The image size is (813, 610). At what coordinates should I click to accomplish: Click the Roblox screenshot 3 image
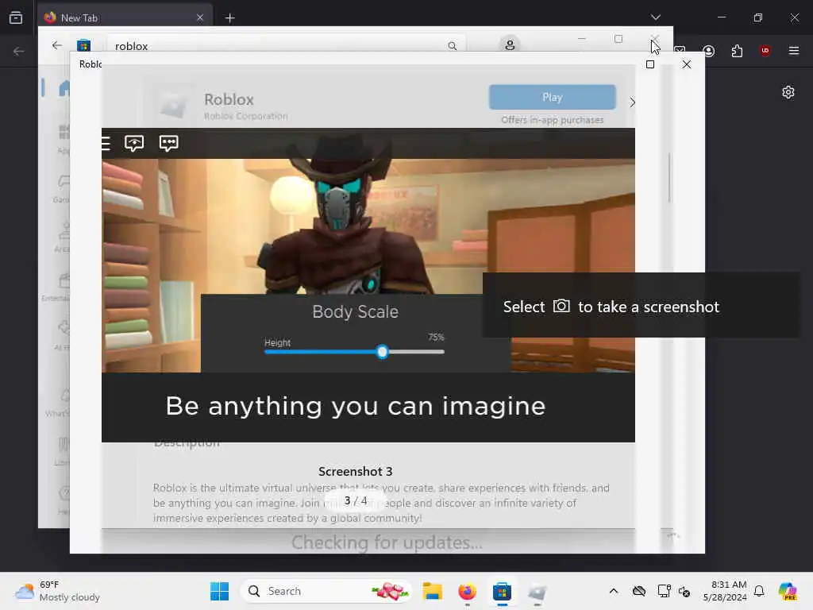pyautogui.click(x=368, y=285)
